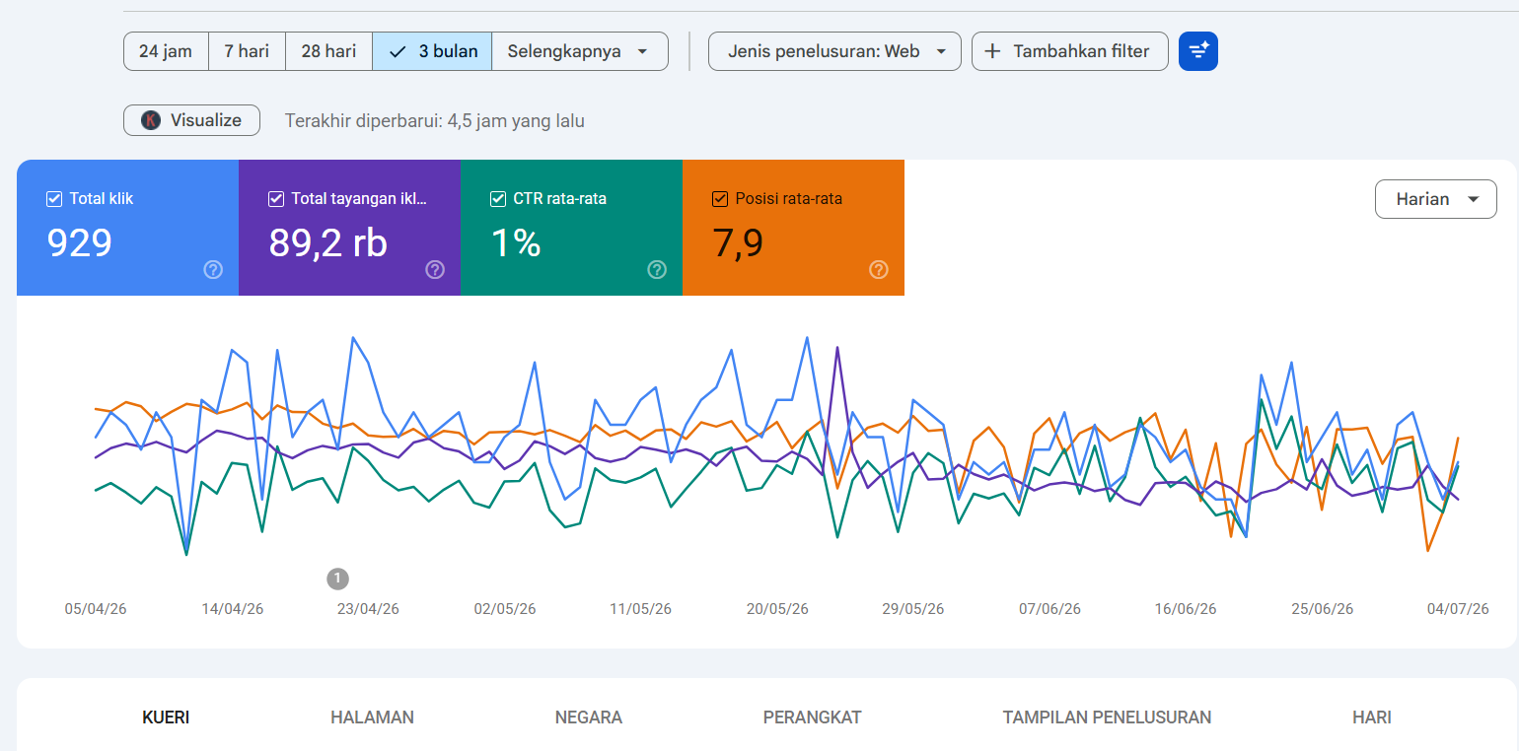Switch to the HALAMAN tab
This screenshot has height=751, width=1519.
tap(372, 717)
